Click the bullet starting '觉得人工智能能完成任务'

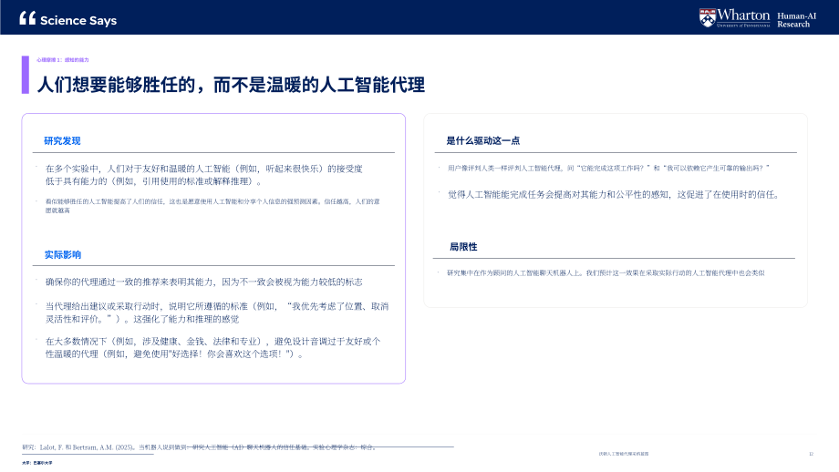(614, 195)
